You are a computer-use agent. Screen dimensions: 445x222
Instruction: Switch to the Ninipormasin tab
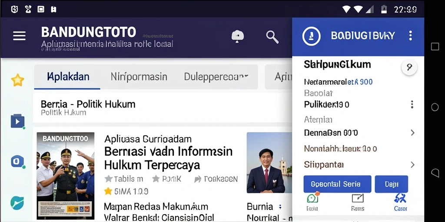point(139,77)
